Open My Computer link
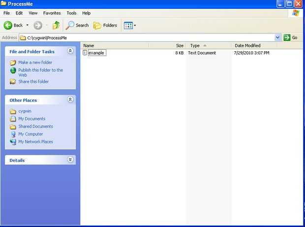This screenshot has height=227, width=305. click(30, 134)
